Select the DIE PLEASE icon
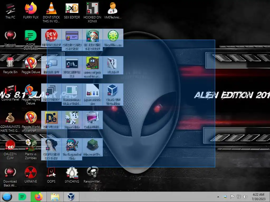This screenshot has height=202, width=270. (x=51, y=120)
